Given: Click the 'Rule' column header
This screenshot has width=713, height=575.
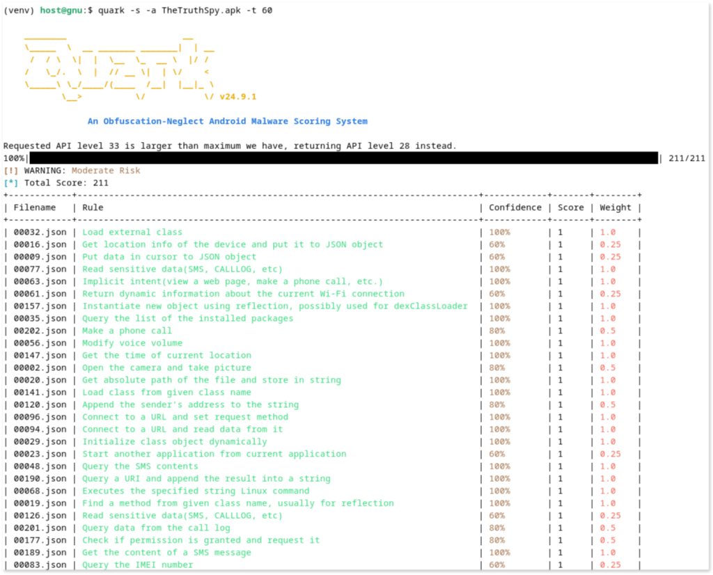Looking at the screenshot, I should [x=93, y=207].
